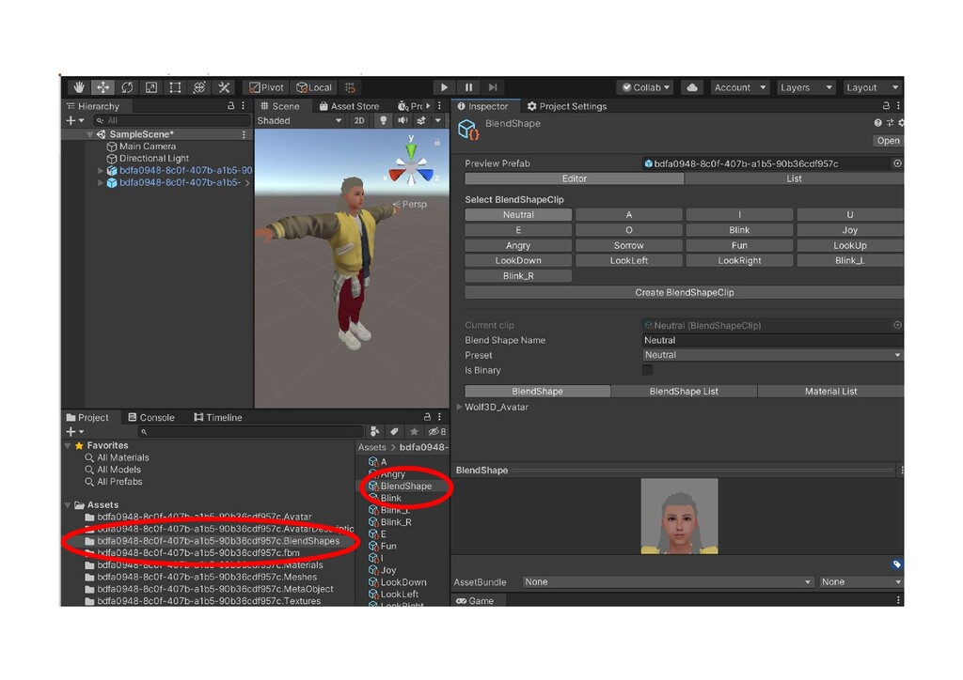Add object in Hierarchy with plus
The image size is (963, 680).
[x=74, y=121]
